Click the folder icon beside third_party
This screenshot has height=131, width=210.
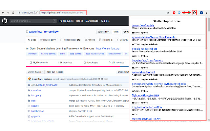coord(29,95)
